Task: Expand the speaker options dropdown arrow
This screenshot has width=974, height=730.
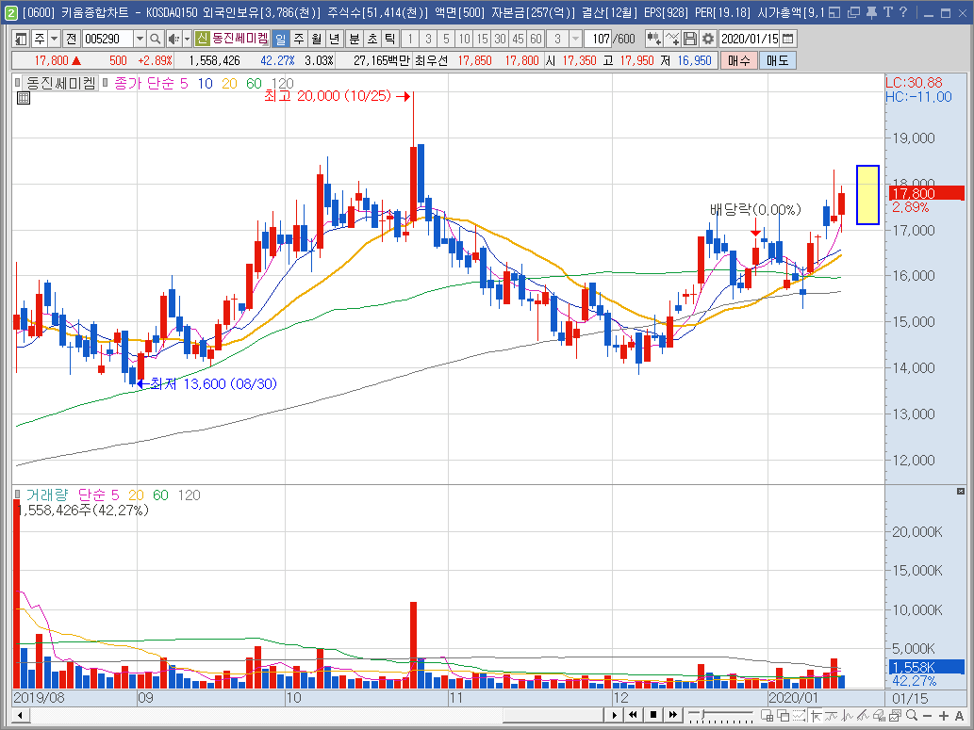Action: (x=187, y=39)
